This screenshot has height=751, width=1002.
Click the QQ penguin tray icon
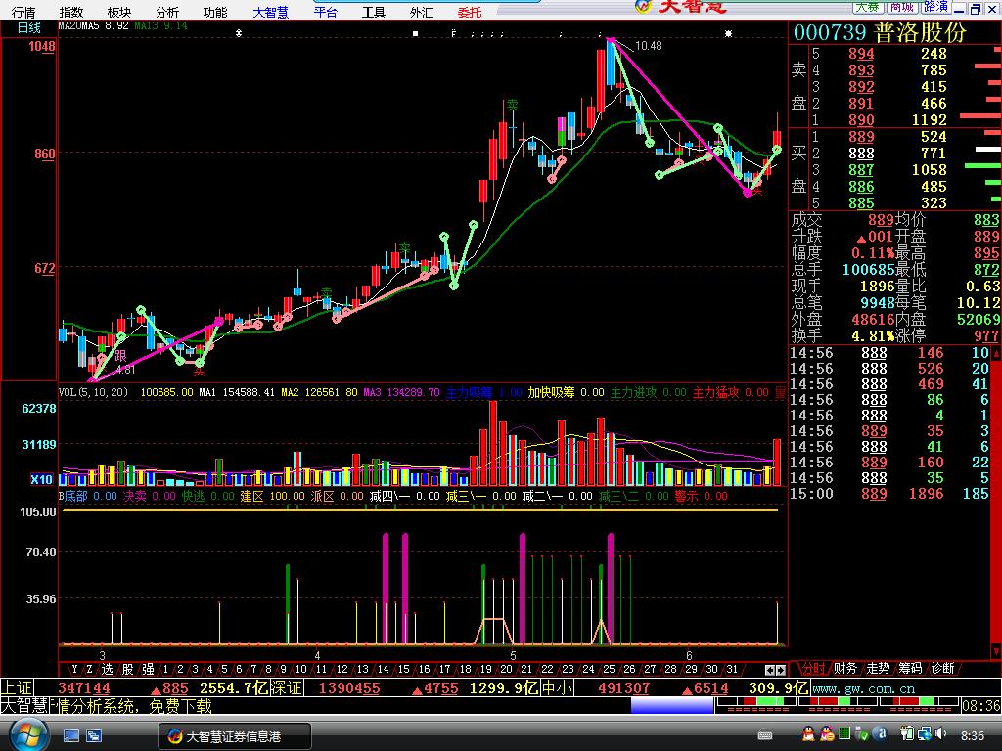pos(808,734)
